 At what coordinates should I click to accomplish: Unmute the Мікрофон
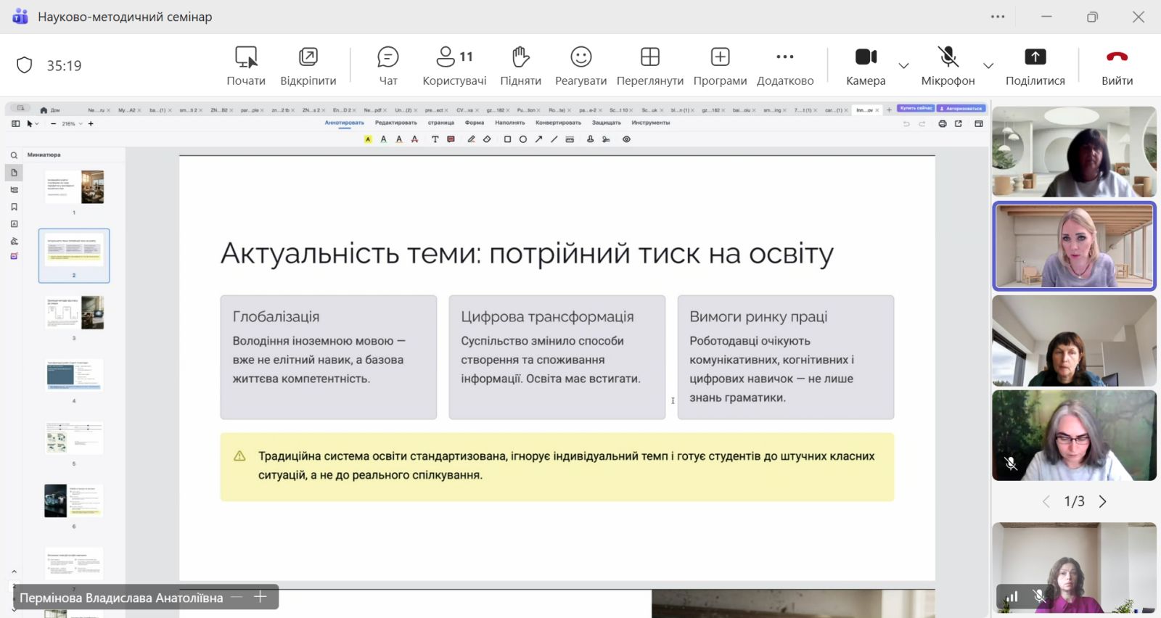click(x=948, y=66)
